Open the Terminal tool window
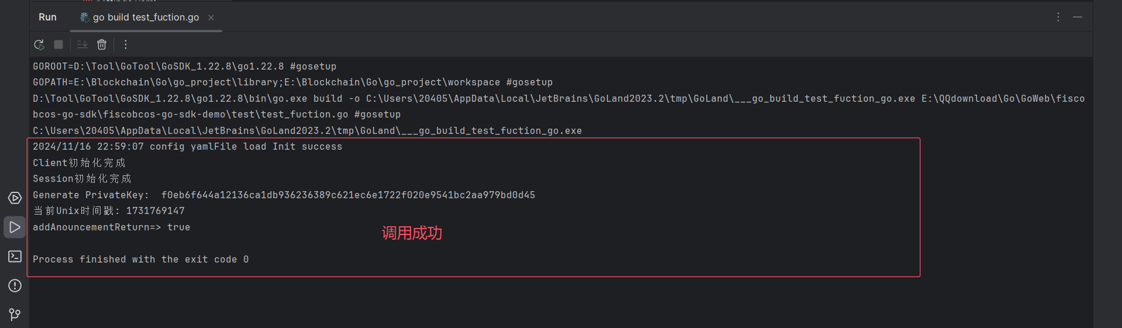This screenshot has width=1122, height=328. (15, 257)
